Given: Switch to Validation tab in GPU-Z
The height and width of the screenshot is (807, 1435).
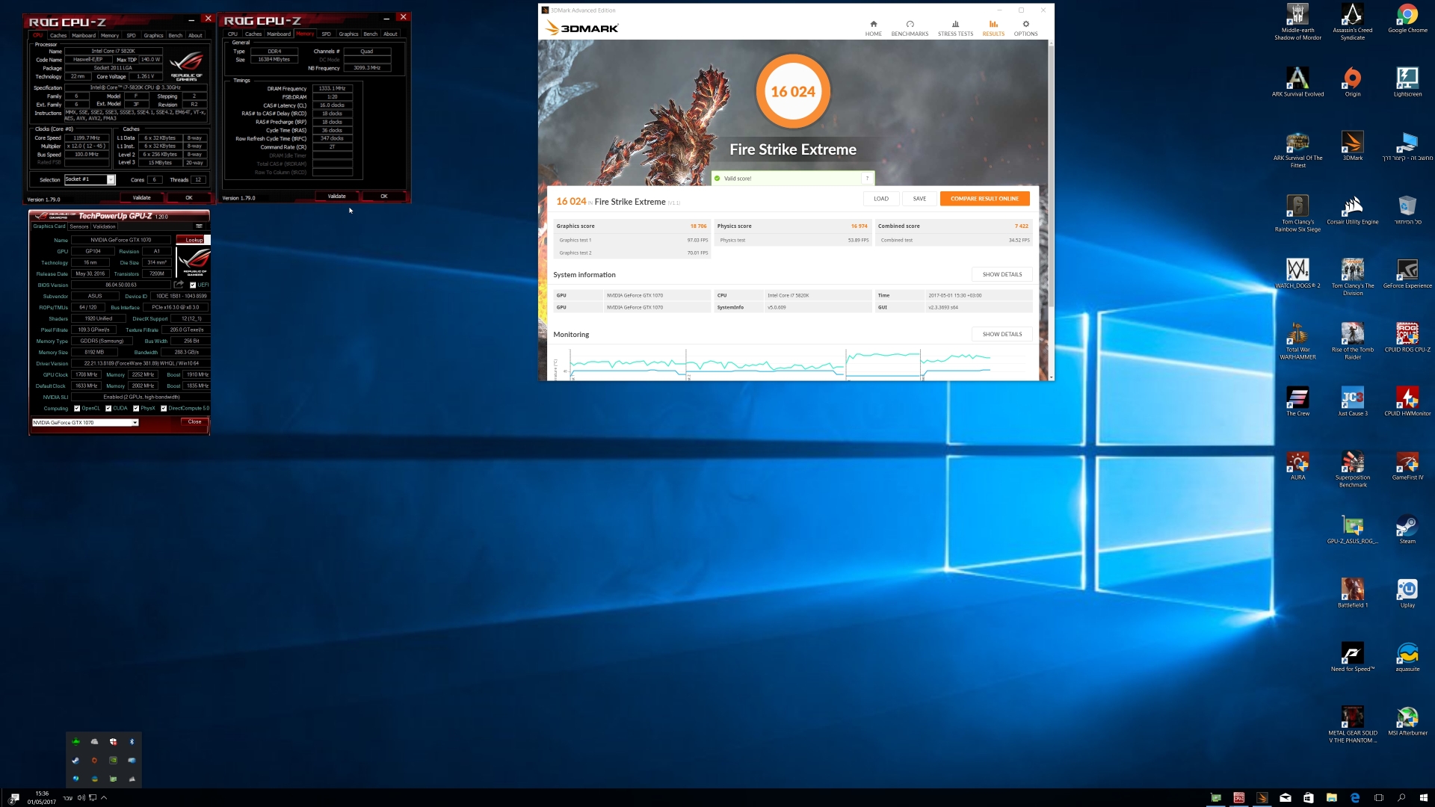Looking at the screenshot, I should (x=104, y=226).
